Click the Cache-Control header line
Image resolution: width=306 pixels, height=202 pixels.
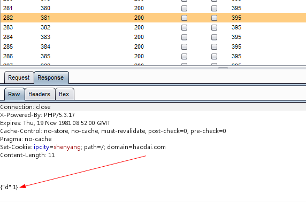click(x=113, y=131)
